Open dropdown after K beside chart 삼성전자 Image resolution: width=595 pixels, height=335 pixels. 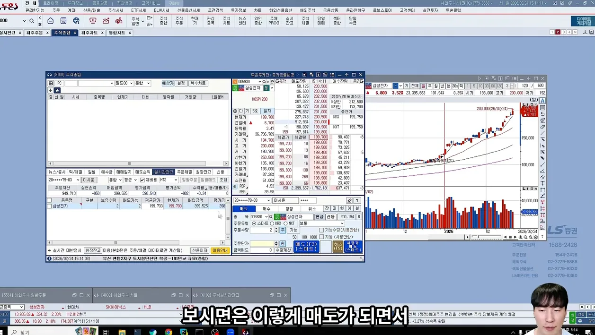point(400,86)
